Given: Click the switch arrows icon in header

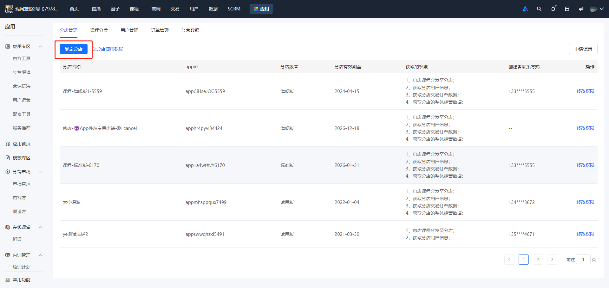Looking at the screenshot, I should click(581, 9).
